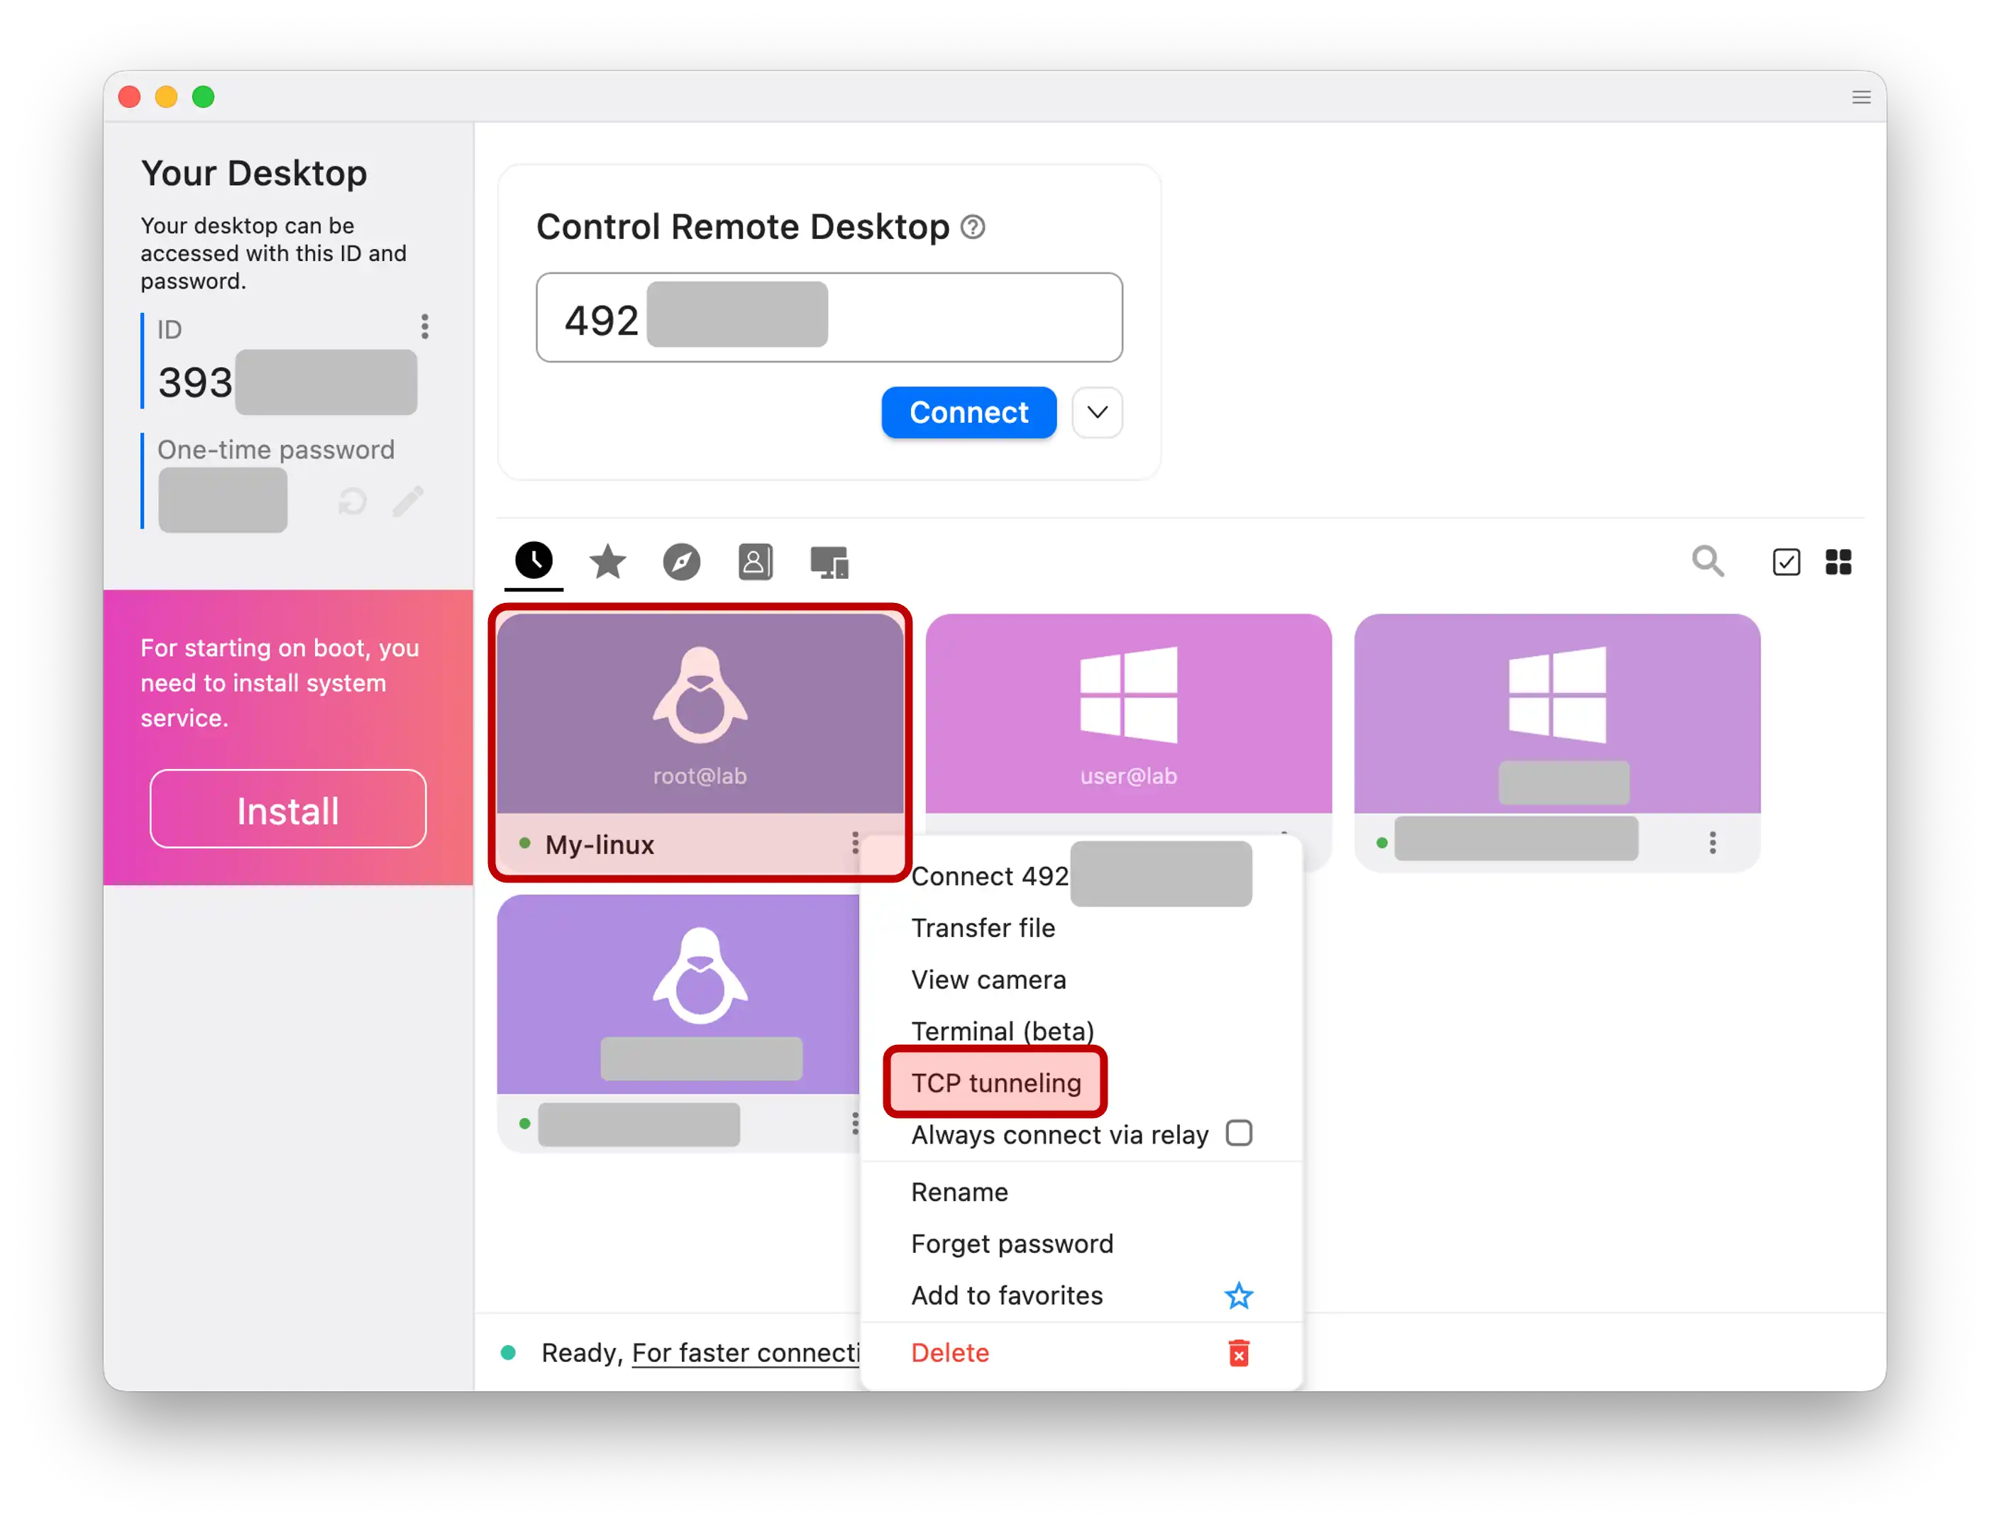Click the Add to favorites star

[x=1238, y=1295]
